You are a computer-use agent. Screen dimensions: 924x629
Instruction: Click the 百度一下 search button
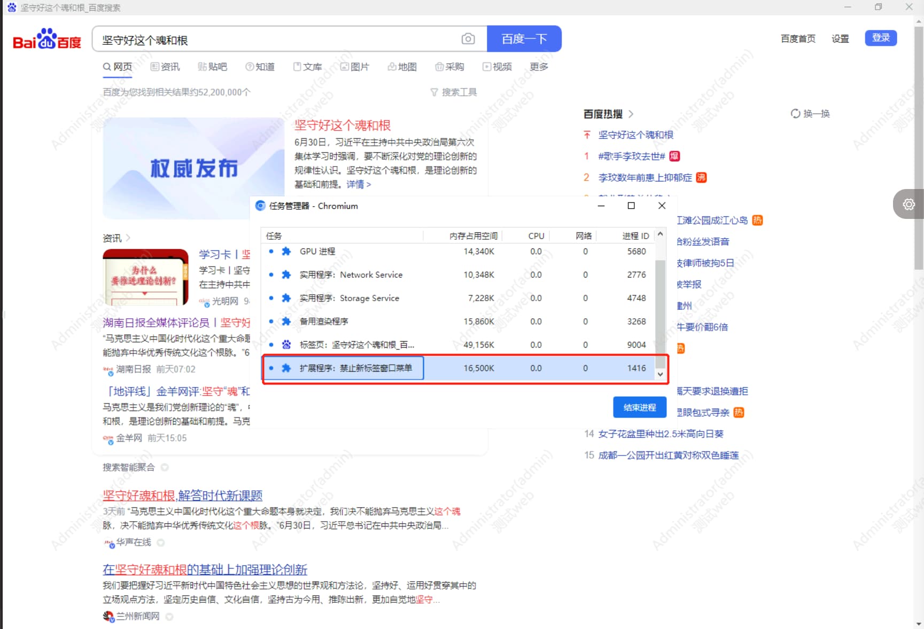pos(524,39)
